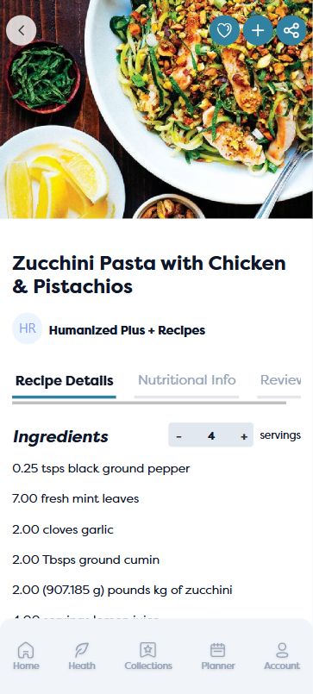This screenshot has width=313, height=694.
Task: Share the recipe via share icon
Action: point(291,30)
